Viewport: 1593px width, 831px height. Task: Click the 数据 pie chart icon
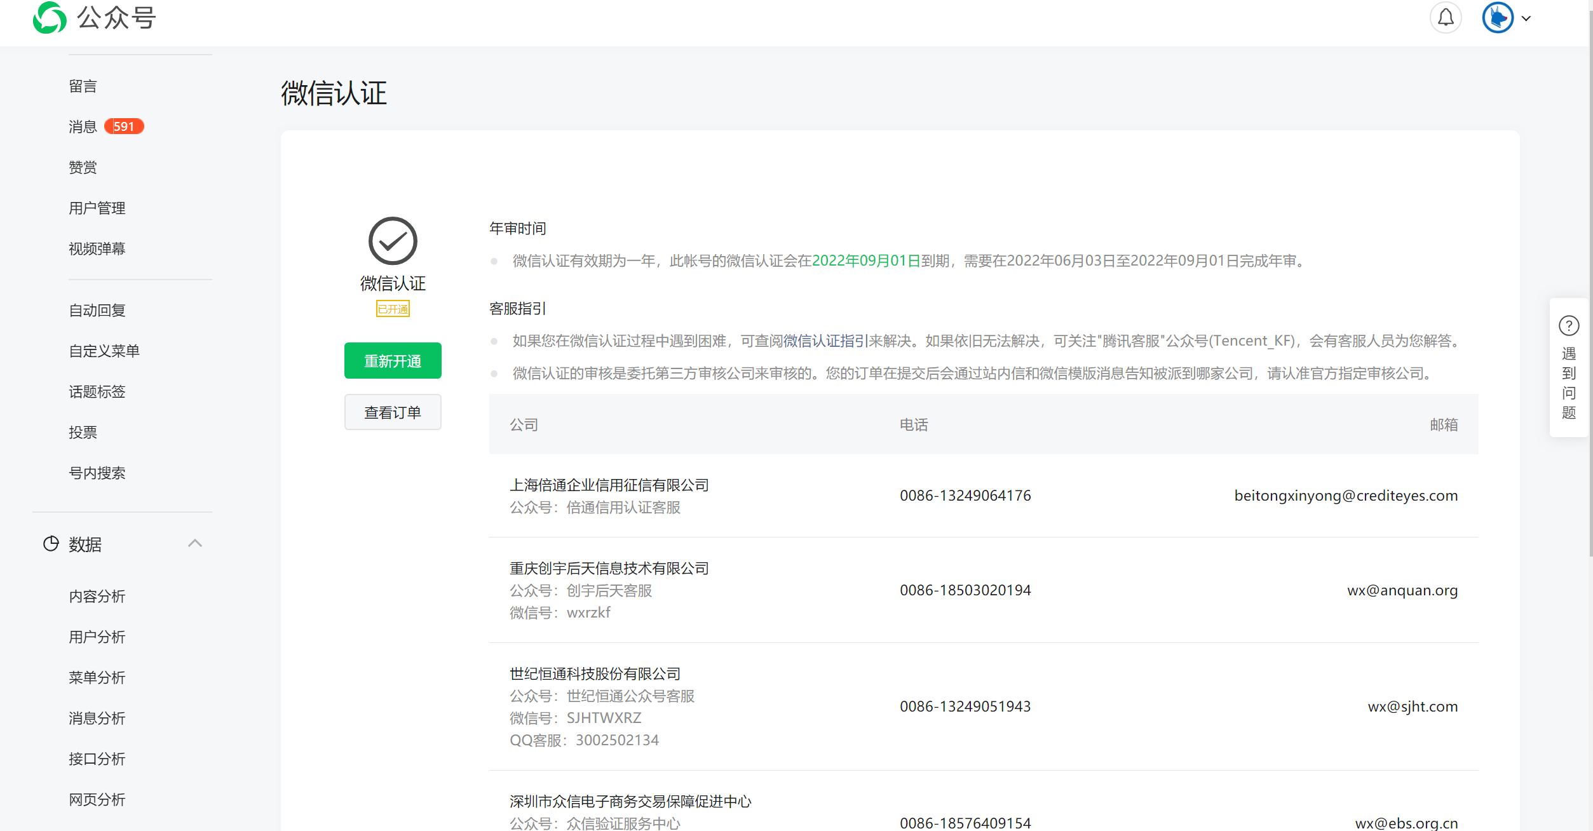click(x=51, y=544)
